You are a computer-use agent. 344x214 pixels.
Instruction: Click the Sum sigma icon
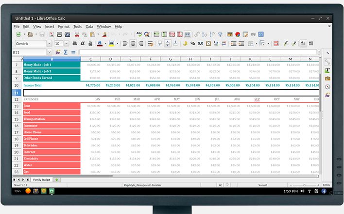pos(66,52)
